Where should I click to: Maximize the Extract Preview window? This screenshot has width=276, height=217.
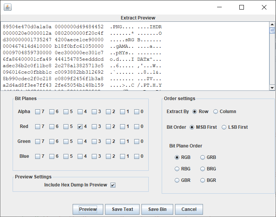point(242,7)
